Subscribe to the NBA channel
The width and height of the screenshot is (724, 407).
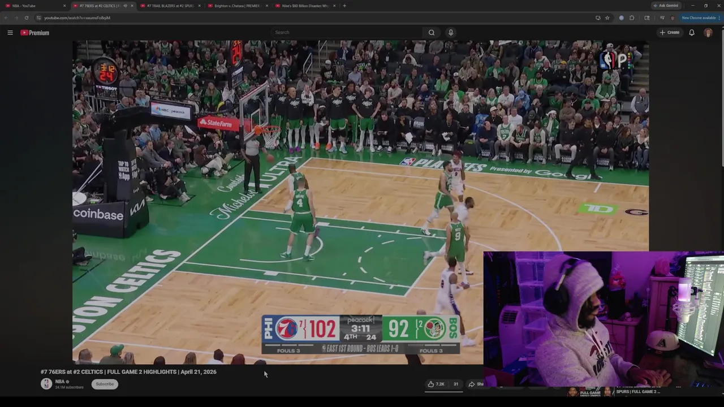click(105, 384)
